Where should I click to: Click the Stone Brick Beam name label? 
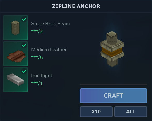pos(51,24)
